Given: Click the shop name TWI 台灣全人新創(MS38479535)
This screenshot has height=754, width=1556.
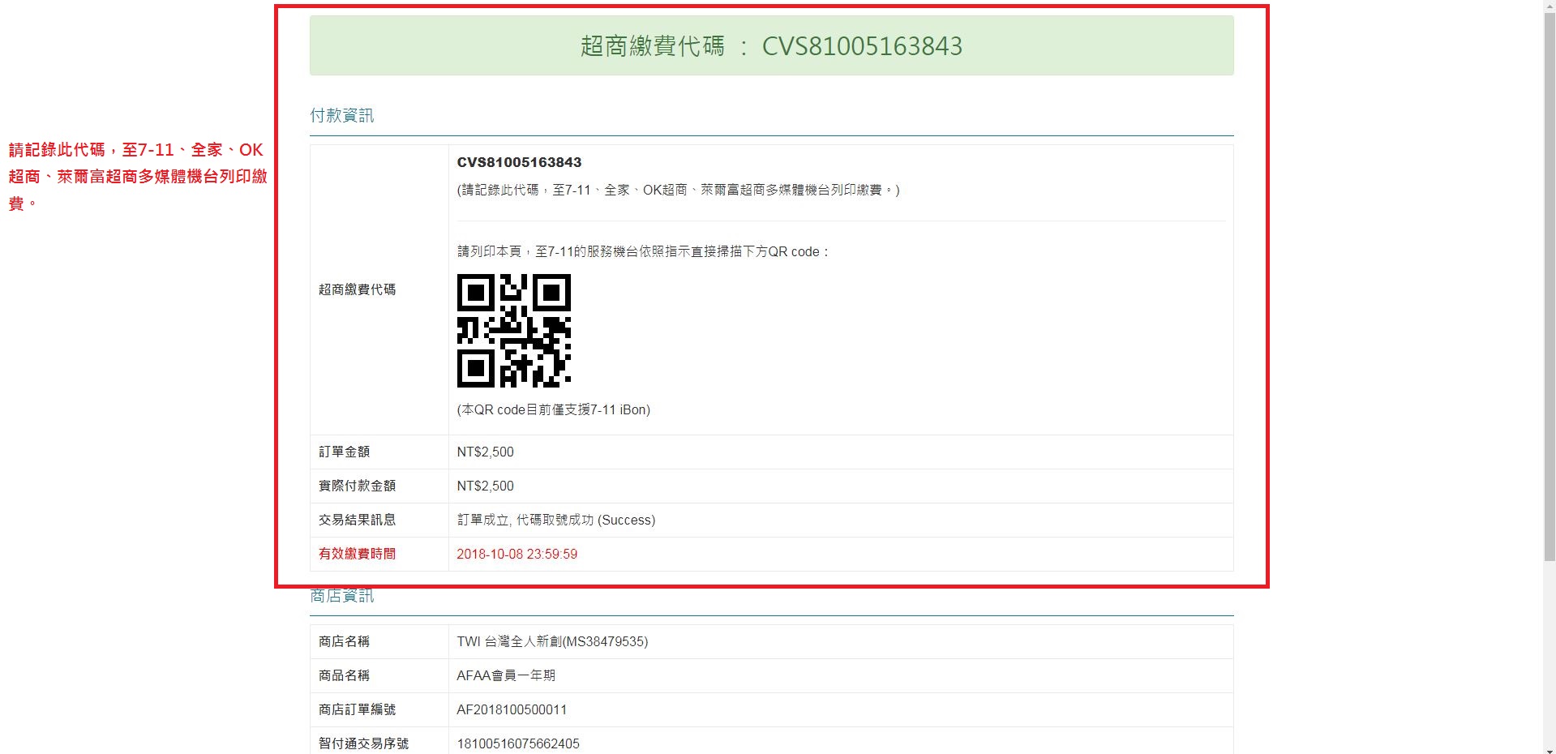Looking at the screenshot, I should pyautogui.click(x=552, y=641).
